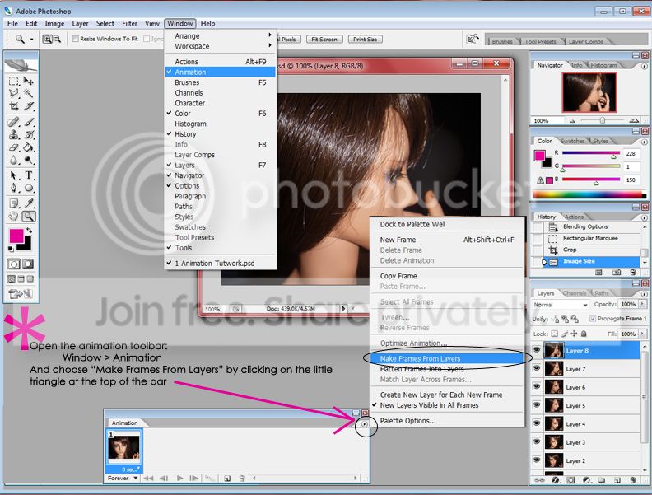Select the Paint Bucket tool
652x495 pixels.
(x=28, y=147)
